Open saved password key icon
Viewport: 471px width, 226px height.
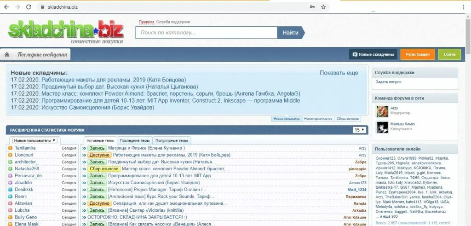point(313,7)
